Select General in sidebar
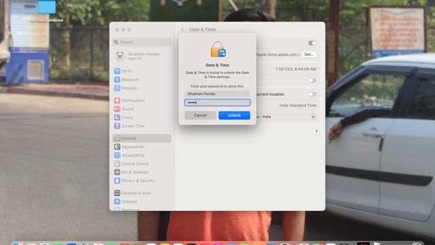This screenshot has height=245, width=435. point(142,138)
